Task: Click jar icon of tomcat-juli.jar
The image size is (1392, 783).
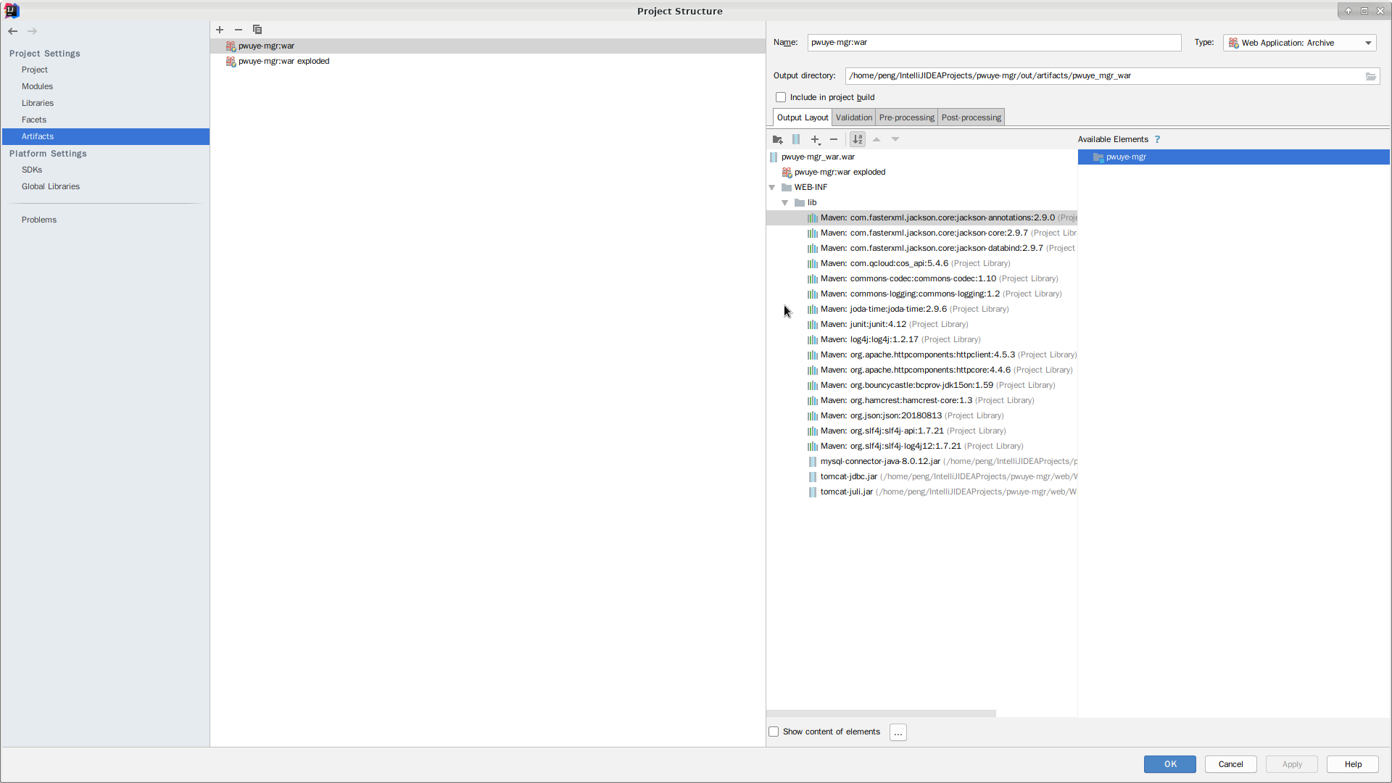Action: [813, 492]
